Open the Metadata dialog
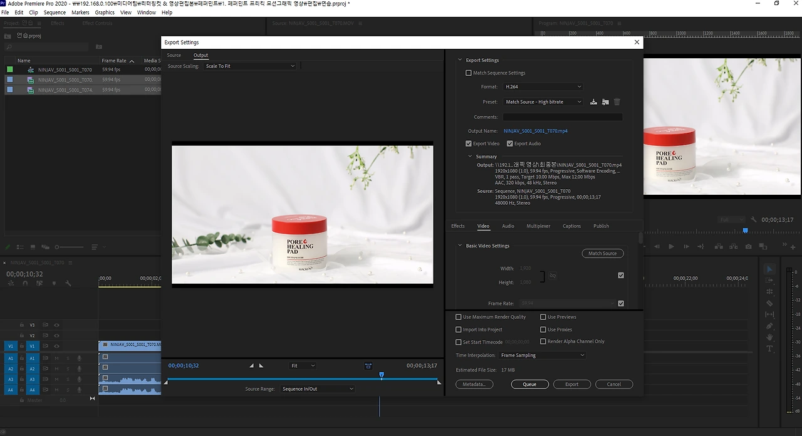 (474, 384)
